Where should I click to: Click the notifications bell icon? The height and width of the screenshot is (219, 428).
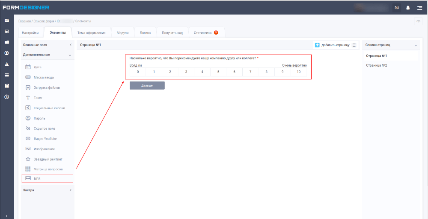(408, 8)
